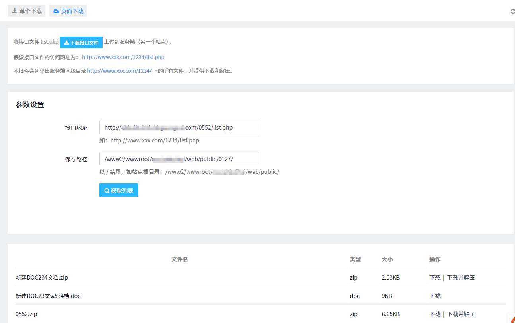Download 新建DOC23文w534档.doc file
The height and width of the screenshot is (323, 515).
(435, 296)
